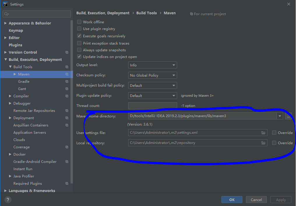
Task: Enable Always update snapshots checkbox
Action: click(79, 50)
